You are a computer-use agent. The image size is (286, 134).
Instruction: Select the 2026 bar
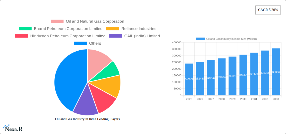tap(200, 78)
